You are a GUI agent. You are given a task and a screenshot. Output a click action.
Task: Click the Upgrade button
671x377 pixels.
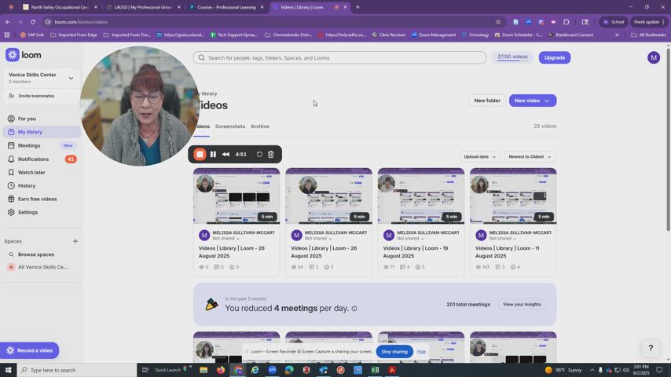point(554,57)
